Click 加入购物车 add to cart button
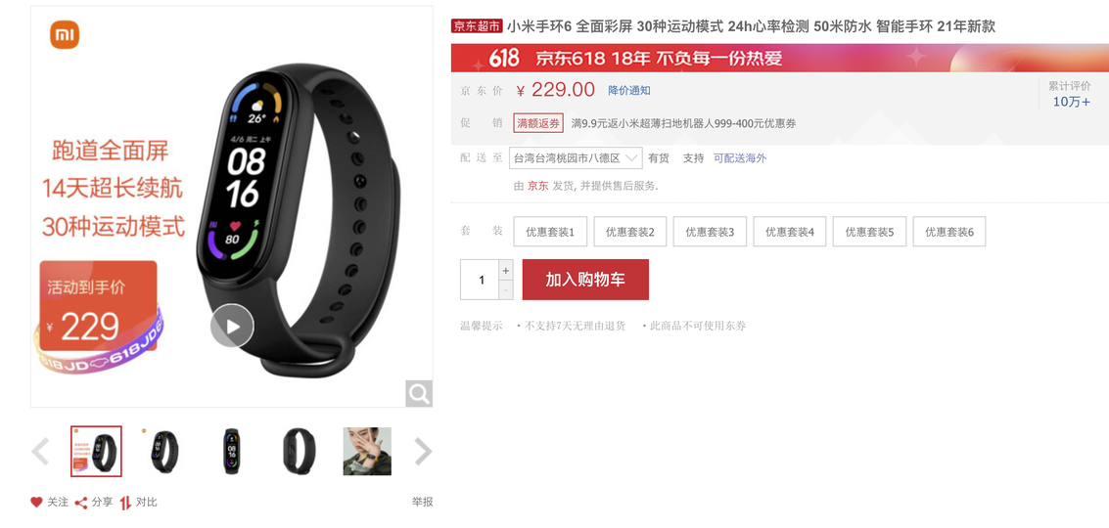 click(x=585, y=280)
